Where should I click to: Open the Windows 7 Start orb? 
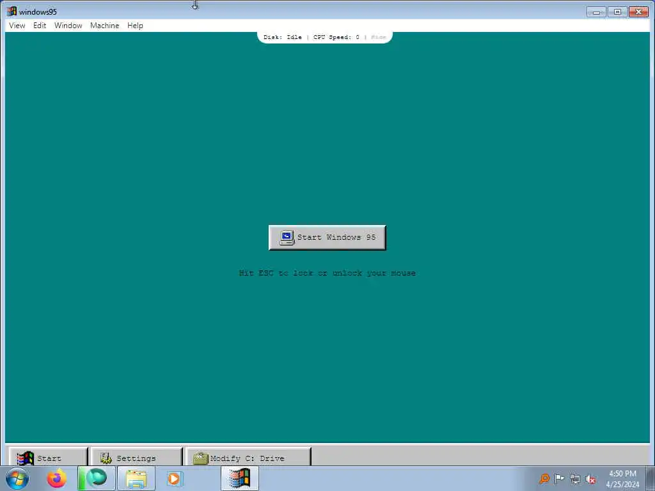click(x=17, y=478)
